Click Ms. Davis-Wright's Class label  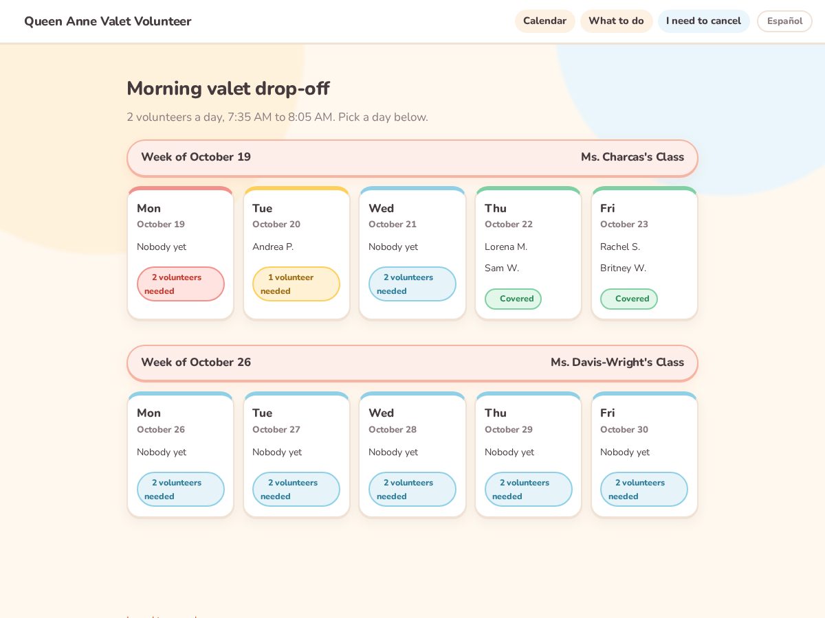point(617,362)
